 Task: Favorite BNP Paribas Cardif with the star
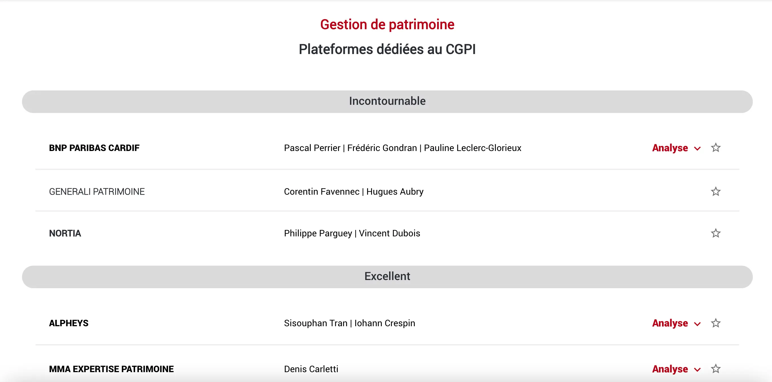(x=716, y=148)
